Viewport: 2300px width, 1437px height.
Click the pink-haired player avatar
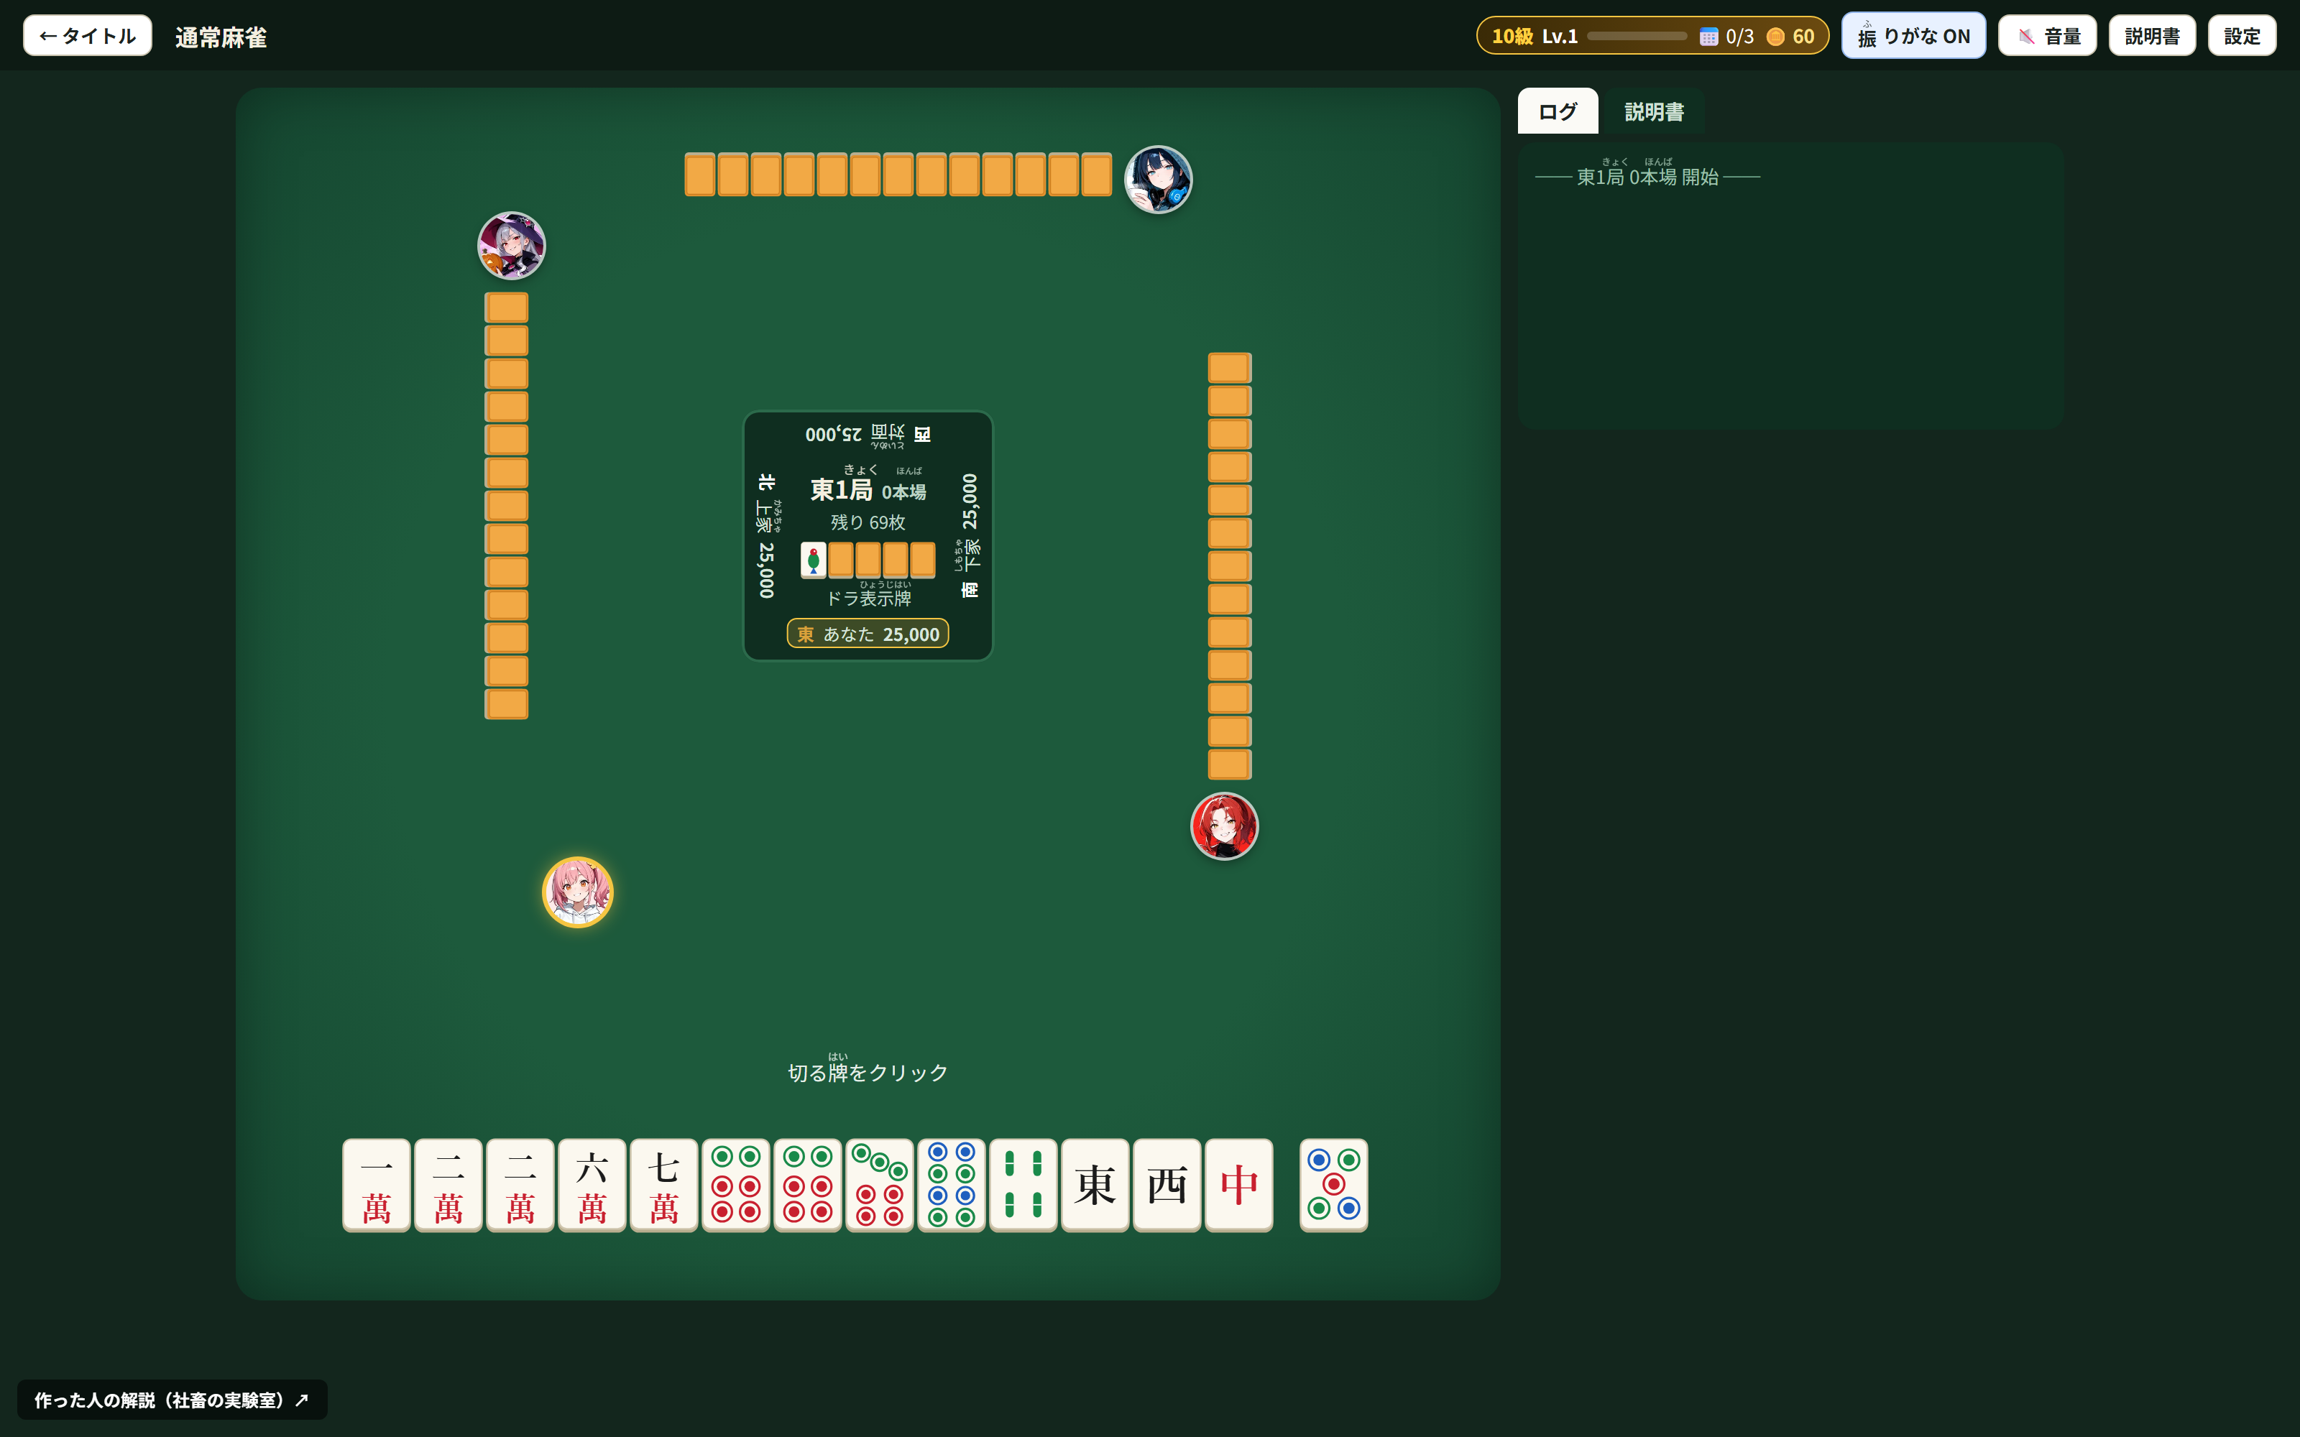point(578,892)
